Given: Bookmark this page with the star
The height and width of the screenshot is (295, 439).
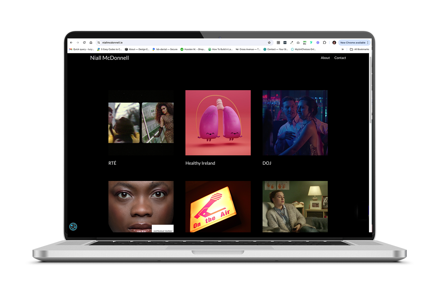Looking at the screenshot, I should 269,42.
